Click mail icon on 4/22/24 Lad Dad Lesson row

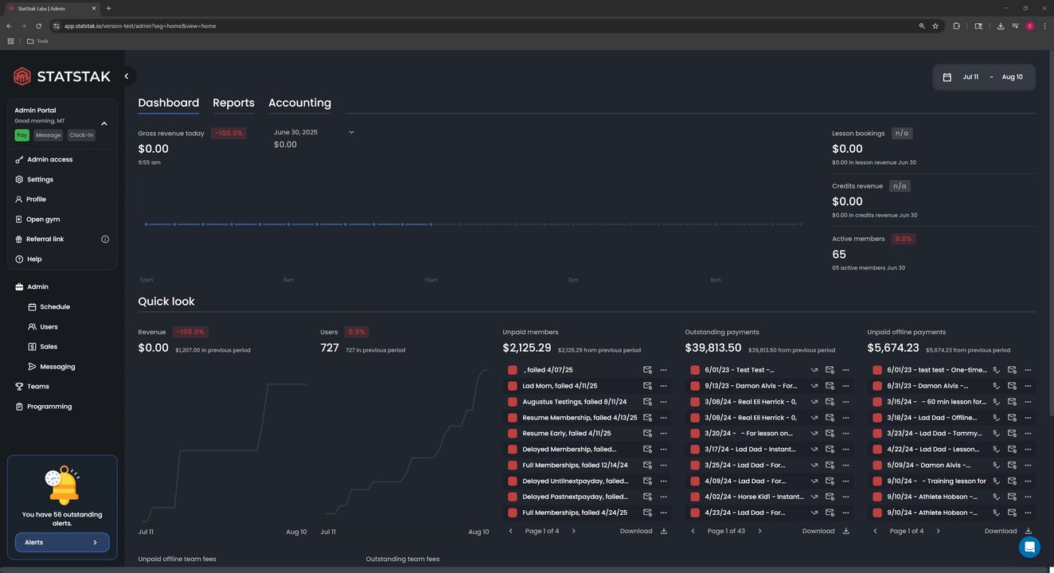1012,450
